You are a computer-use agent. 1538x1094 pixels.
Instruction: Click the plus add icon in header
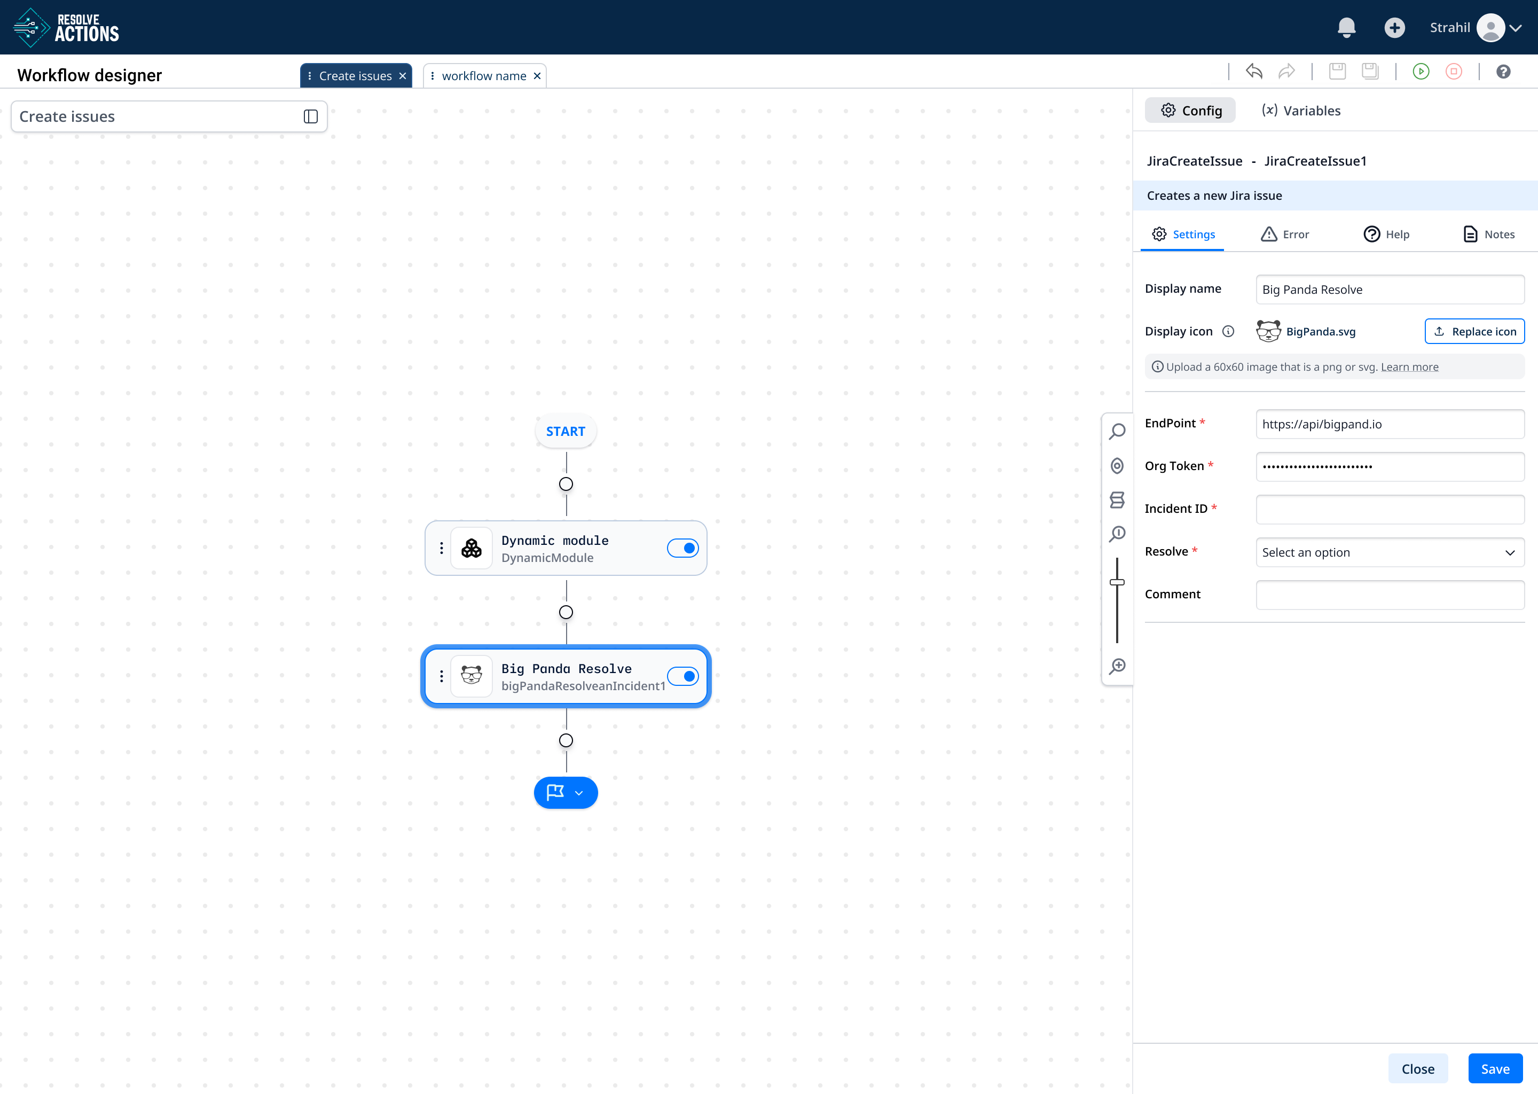click(1394, 28)
